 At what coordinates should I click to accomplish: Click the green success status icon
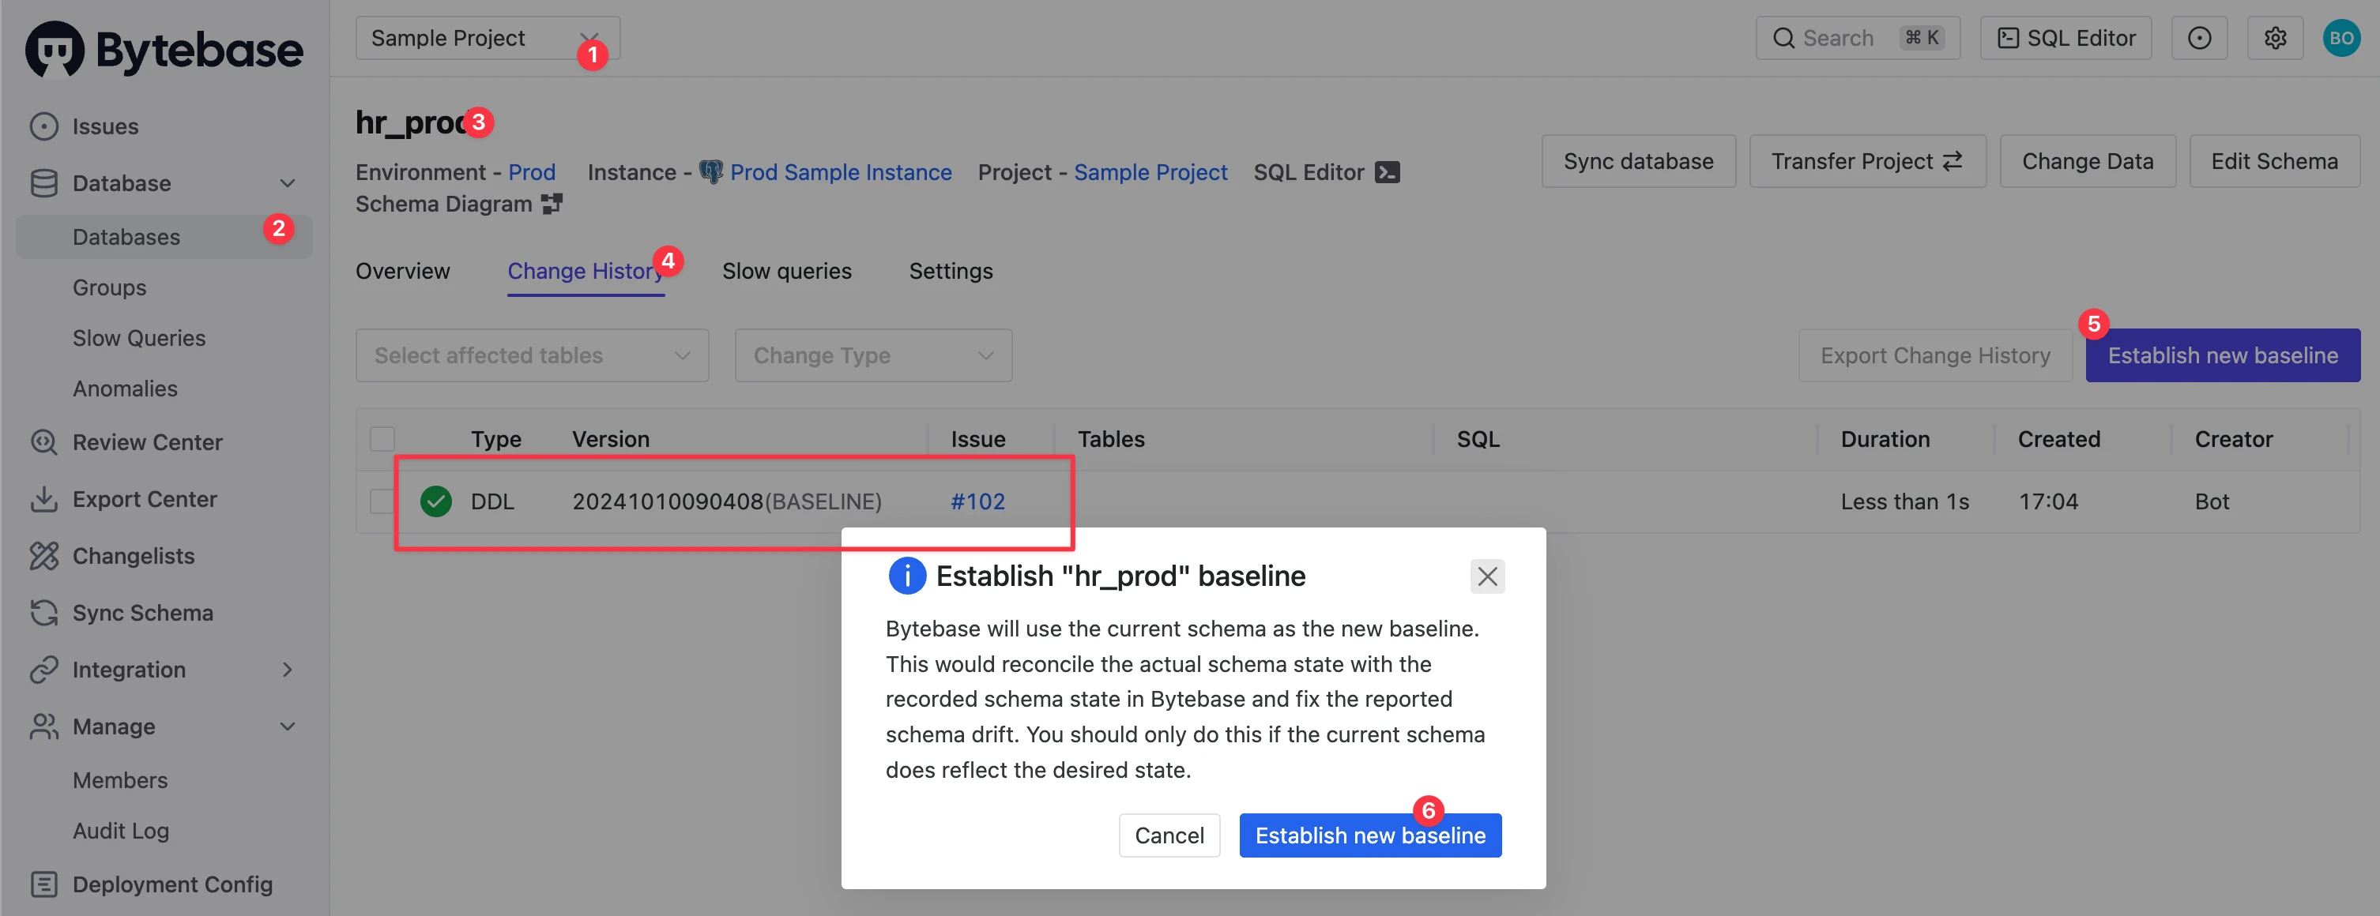tap(436, 501)
